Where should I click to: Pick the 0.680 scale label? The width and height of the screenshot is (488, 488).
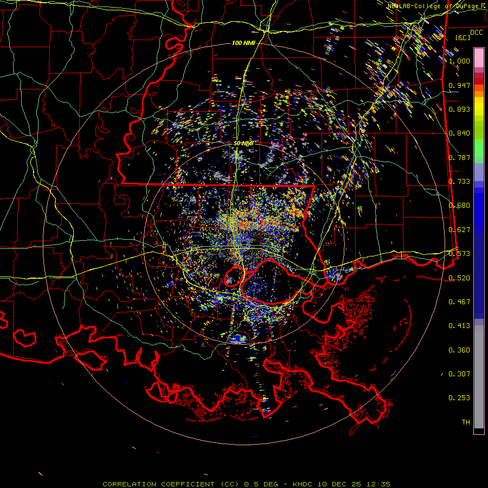click(459, 206)
